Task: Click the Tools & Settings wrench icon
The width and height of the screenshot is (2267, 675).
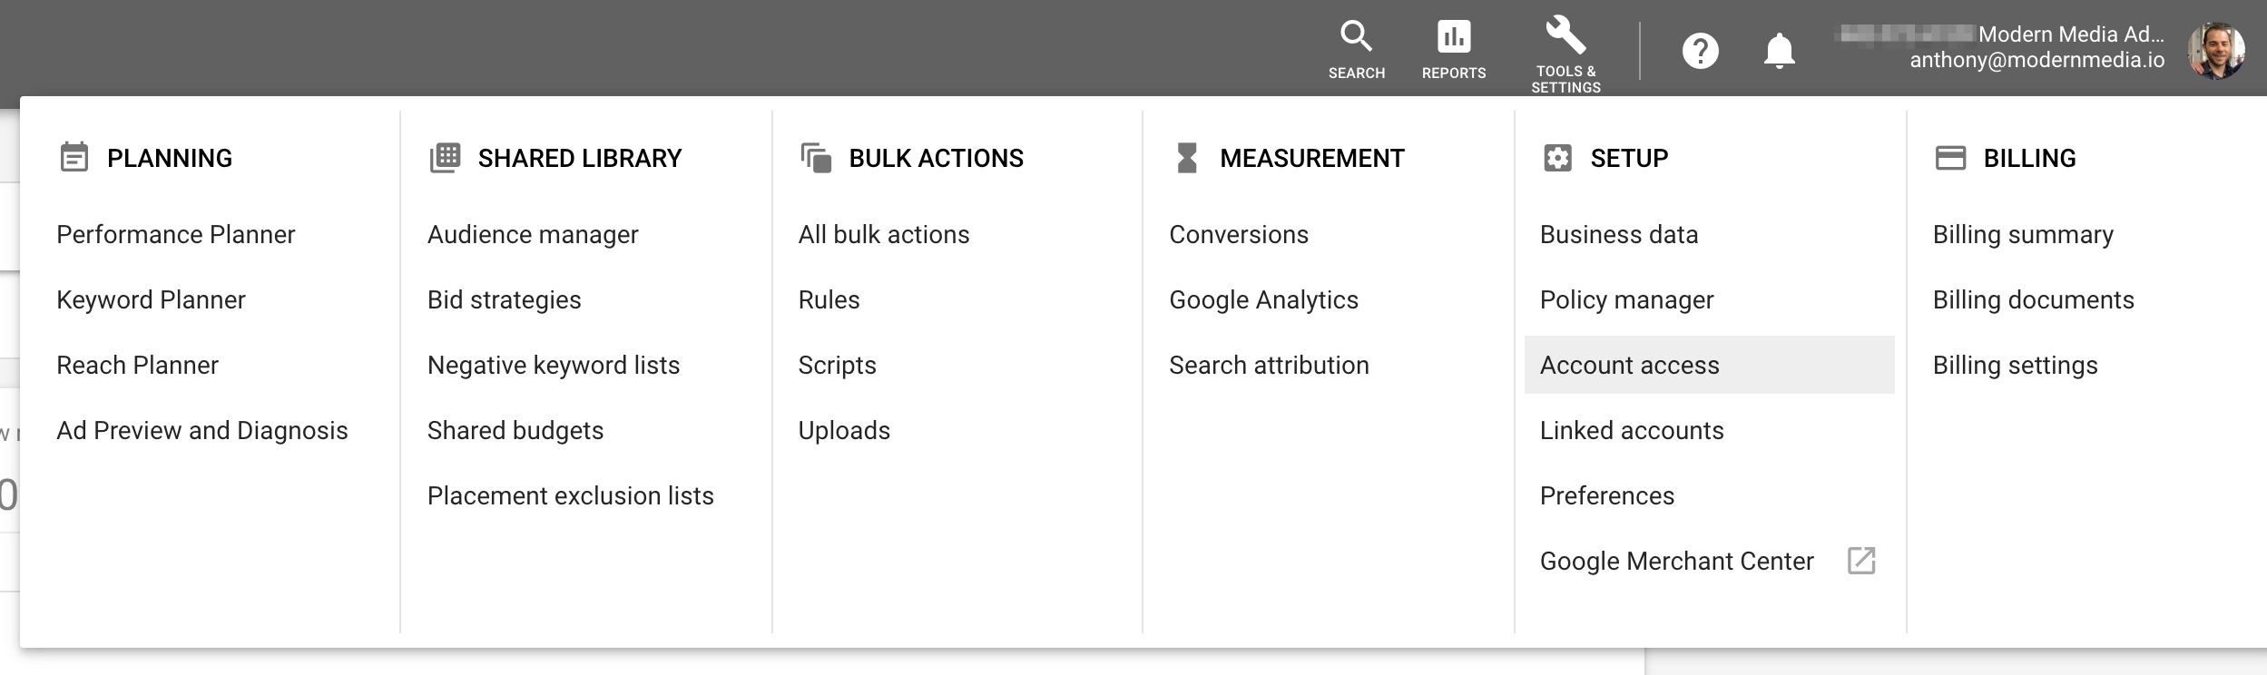Action: pyautogui.click(x=1565, y=35)
